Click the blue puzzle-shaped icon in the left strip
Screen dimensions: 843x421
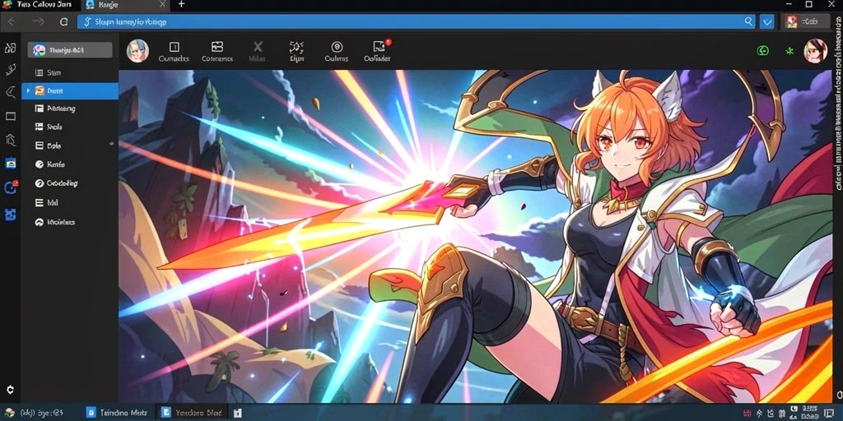[x=10, y=215]
